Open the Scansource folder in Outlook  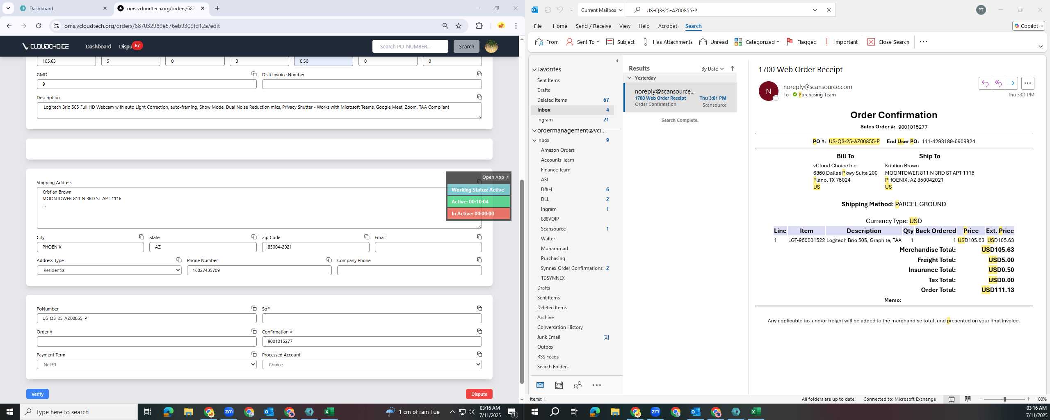coord(553,228)
